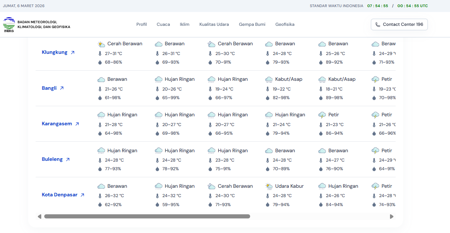Click the Udara Kabur haze icon in Kota Denpasar row
Image resolution: width=450 pixels, height=233 pixels.
click(268, 186)
